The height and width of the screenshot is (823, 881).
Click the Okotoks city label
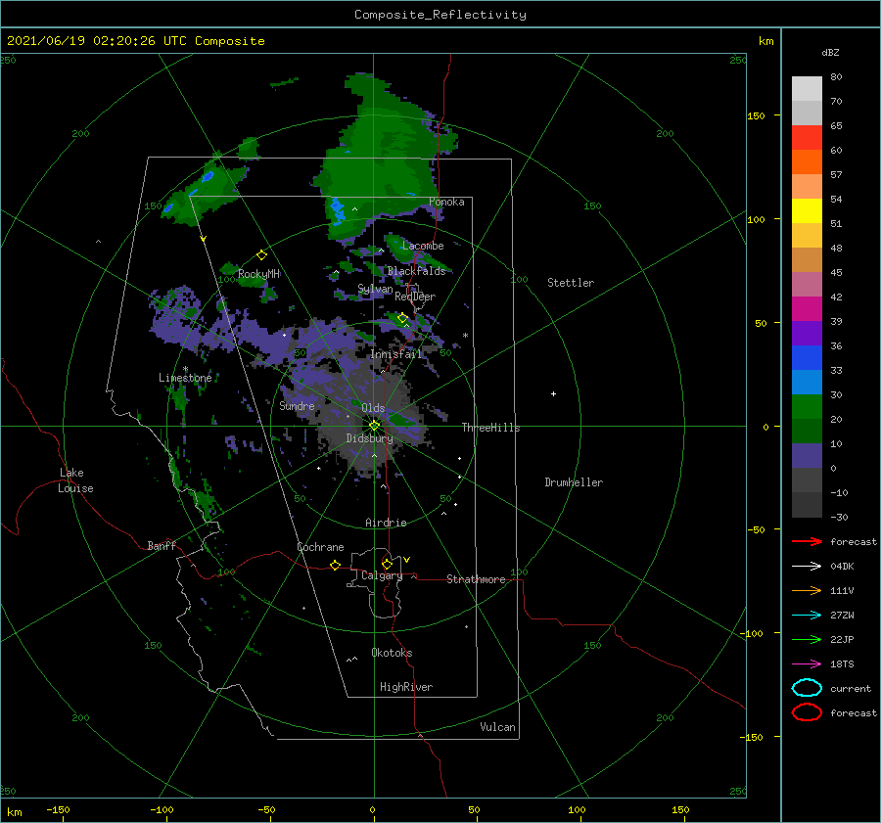tap(392, 653)
